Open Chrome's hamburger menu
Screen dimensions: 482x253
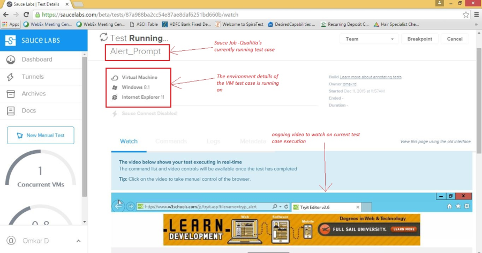click(476, 15)
